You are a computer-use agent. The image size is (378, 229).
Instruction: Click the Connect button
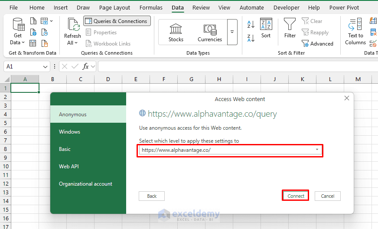click(x=296, y=196)
